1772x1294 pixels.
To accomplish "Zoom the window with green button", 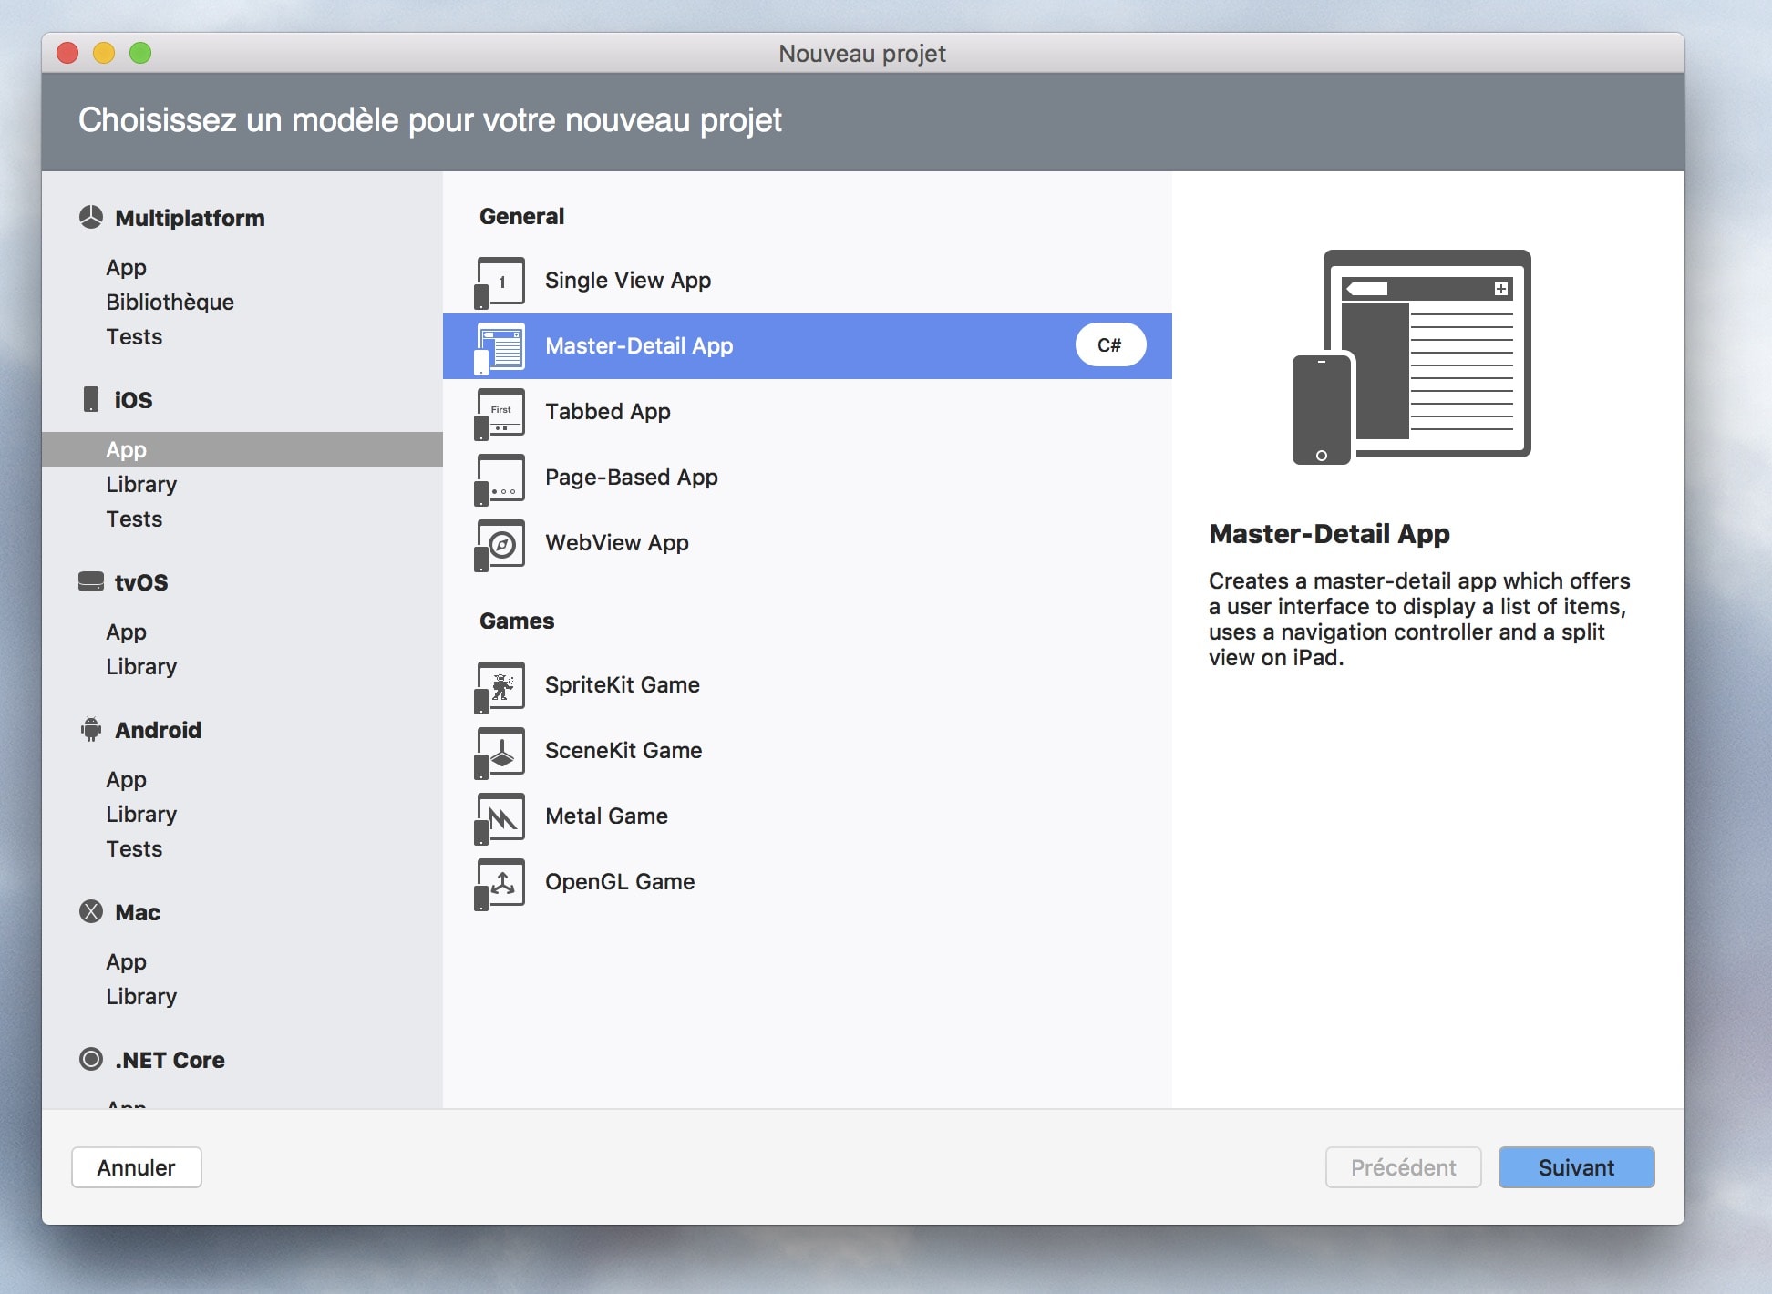I will (140, 53).
